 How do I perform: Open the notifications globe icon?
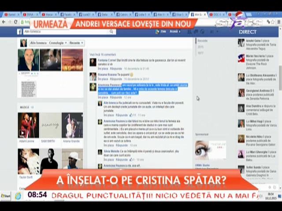pos(202,32)
